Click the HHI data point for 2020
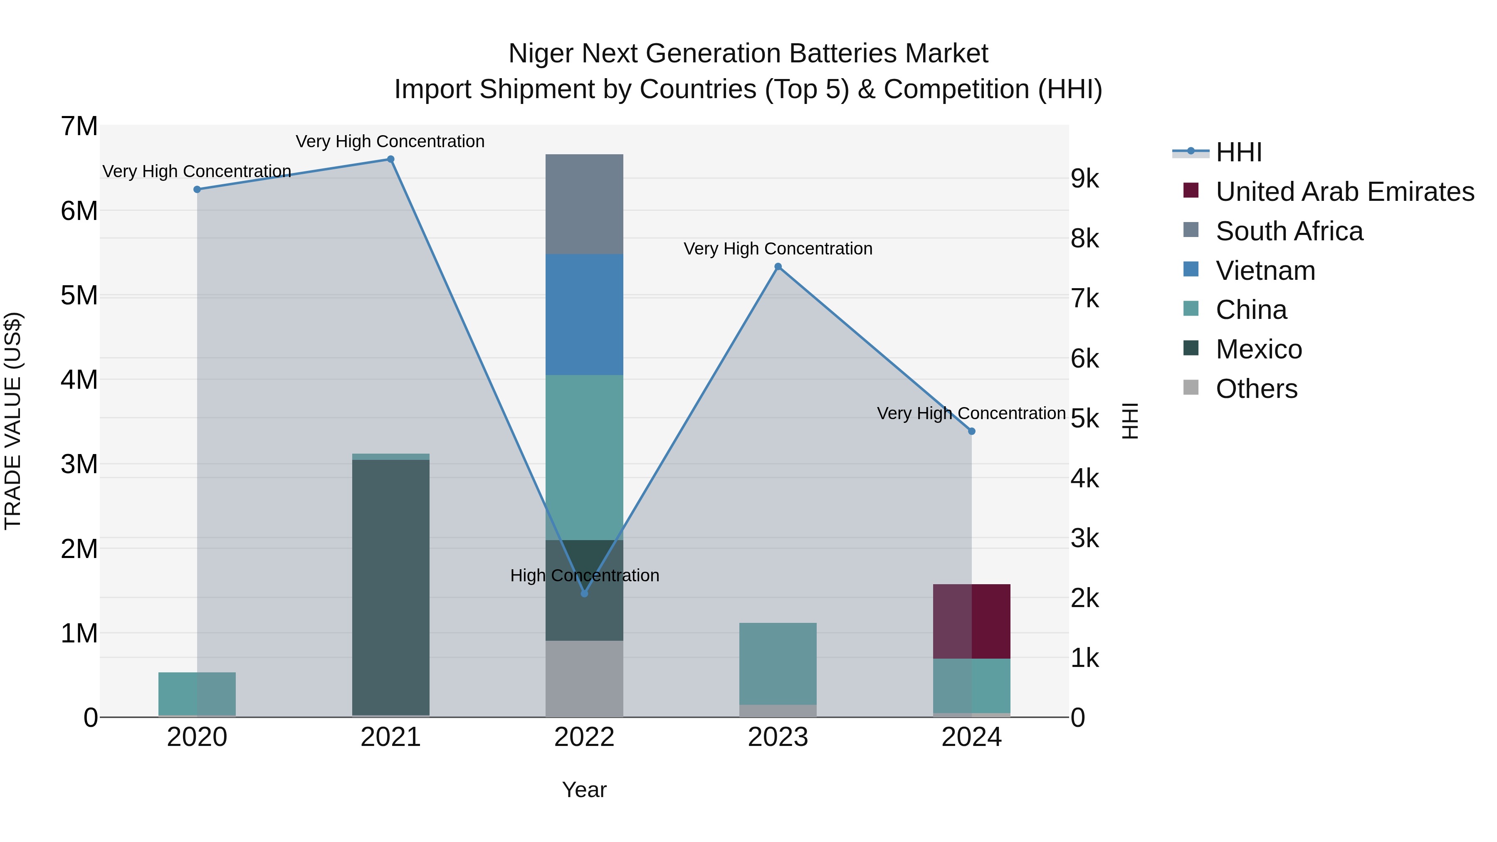Viewport: 1497px width, 842px height. (197, 190)
